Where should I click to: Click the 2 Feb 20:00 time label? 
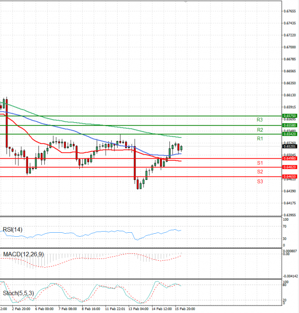point(21,309)
